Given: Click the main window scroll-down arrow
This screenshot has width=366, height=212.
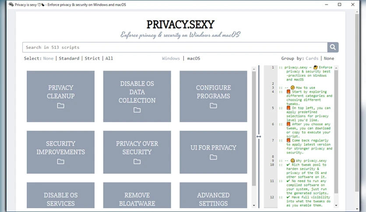Looking at the screenshot, I should 357,209.
